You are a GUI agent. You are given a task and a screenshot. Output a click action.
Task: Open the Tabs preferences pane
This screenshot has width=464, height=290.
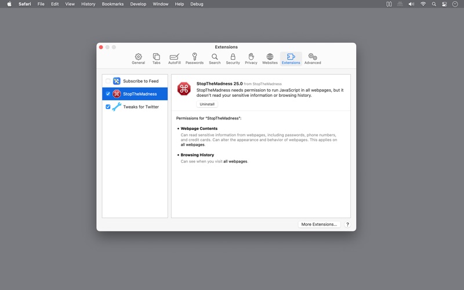click(156, 59)
